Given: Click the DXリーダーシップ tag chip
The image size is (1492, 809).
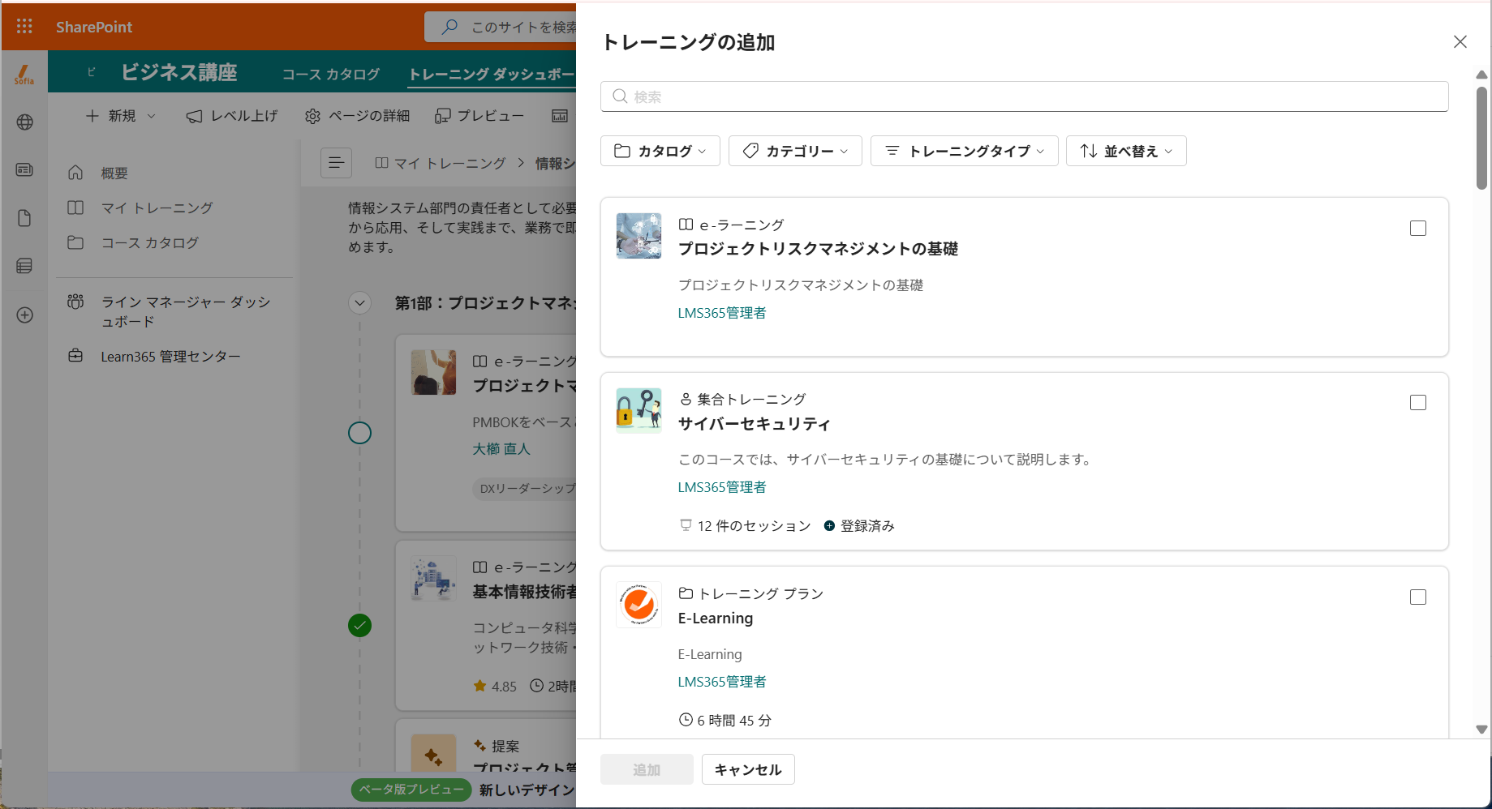Looking at the screenshot, I should 526,489.
